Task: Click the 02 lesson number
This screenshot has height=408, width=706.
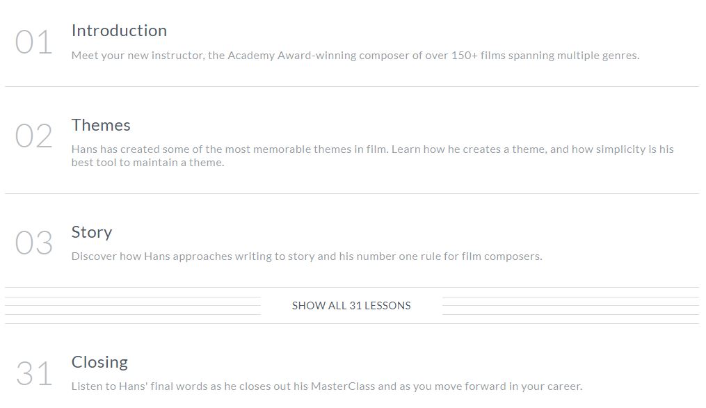Action: [x=34, y=136]
